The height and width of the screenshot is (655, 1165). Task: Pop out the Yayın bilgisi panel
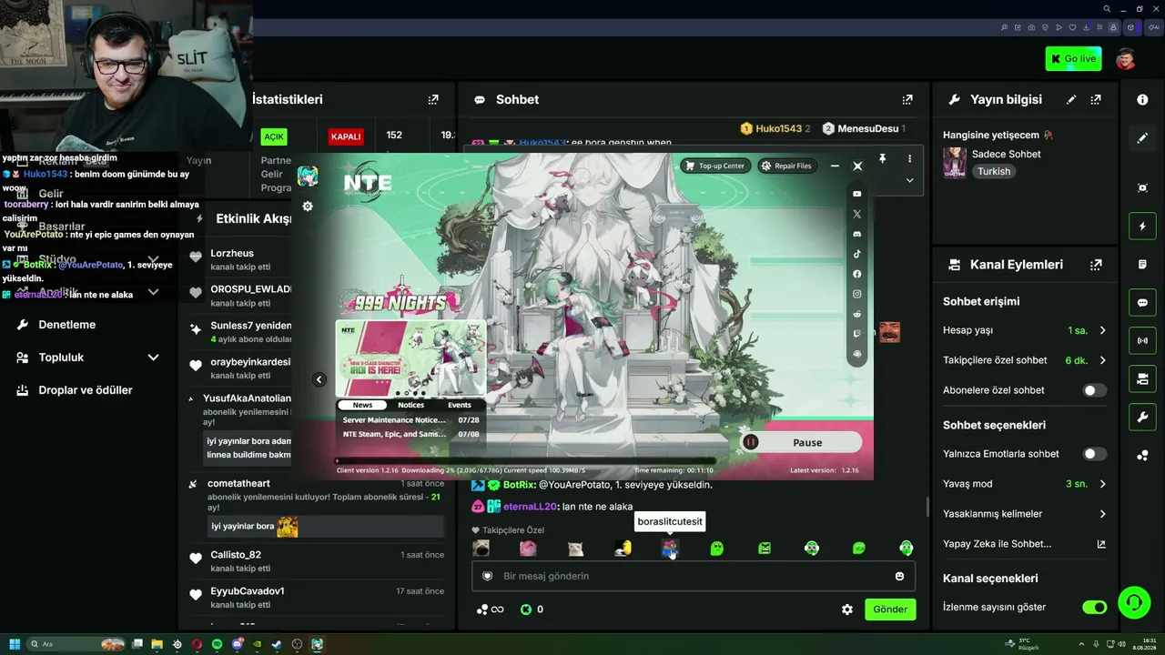(x=1096, y=99)
